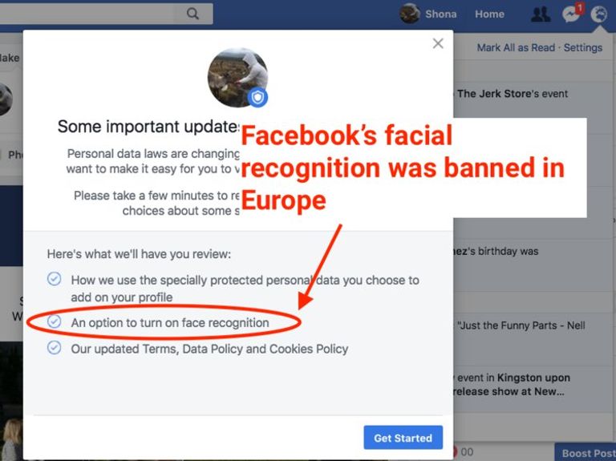Click checkmark beside updated Terms and Policies

click(x=55, y=347)
